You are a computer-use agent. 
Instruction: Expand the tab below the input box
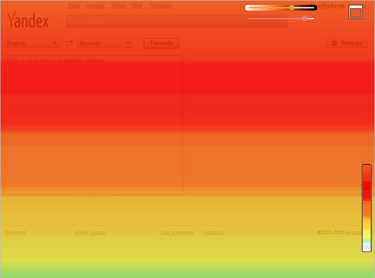click(x=94, y=196)
